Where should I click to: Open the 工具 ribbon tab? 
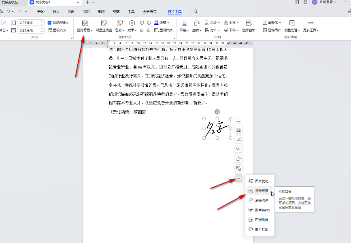(x=131, y=12)
